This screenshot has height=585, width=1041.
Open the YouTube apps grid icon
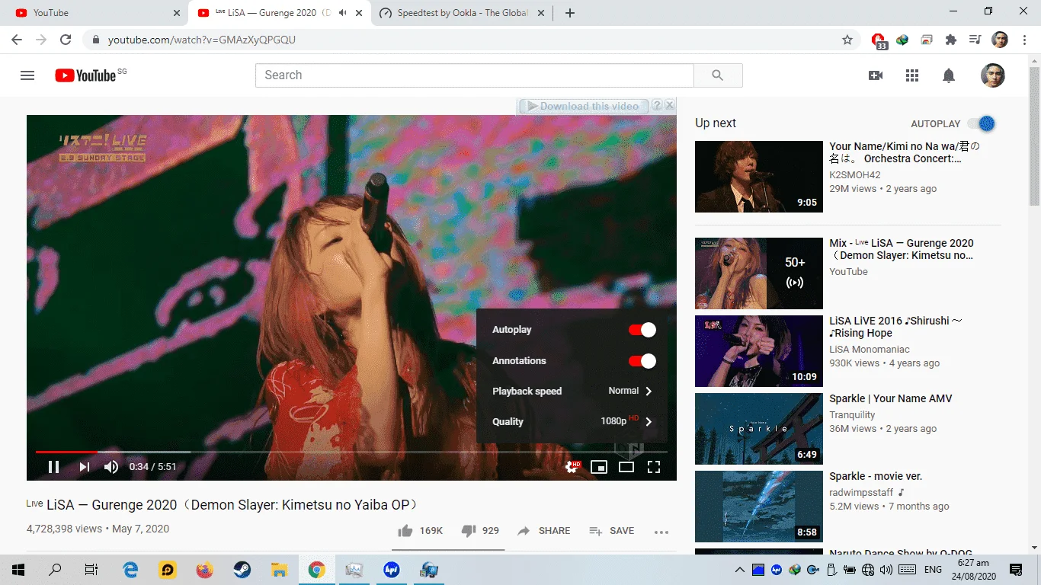pyautogui.click(x=912, y=75)
